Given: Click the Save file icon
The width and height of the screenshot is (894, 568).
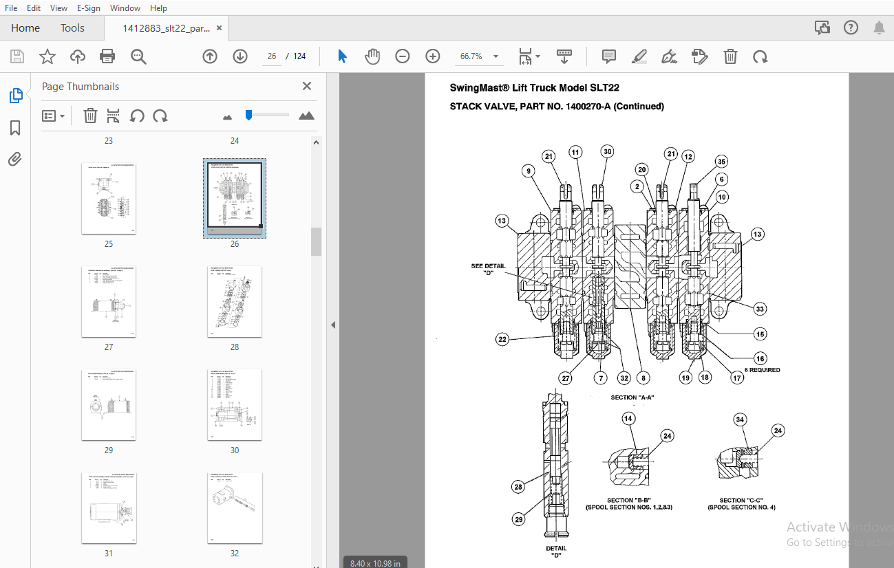Looking at the screenshot, I should pyautogui.click(x=17, y=56).
